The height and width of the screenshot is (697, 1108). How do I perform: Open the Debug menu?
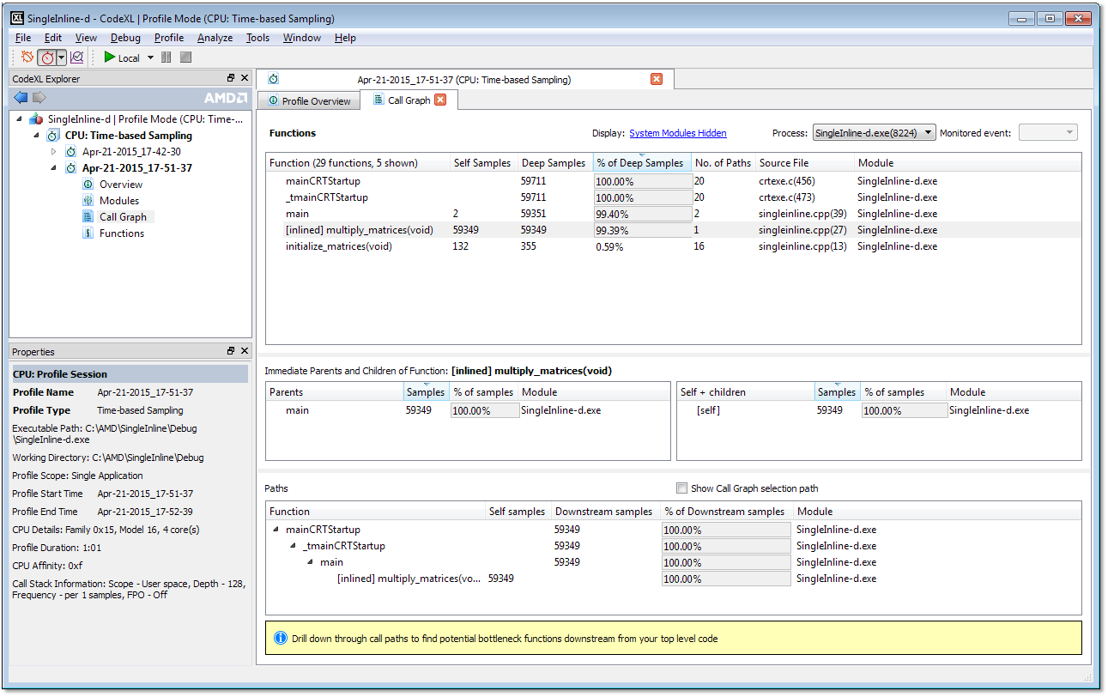click(125, 38)
